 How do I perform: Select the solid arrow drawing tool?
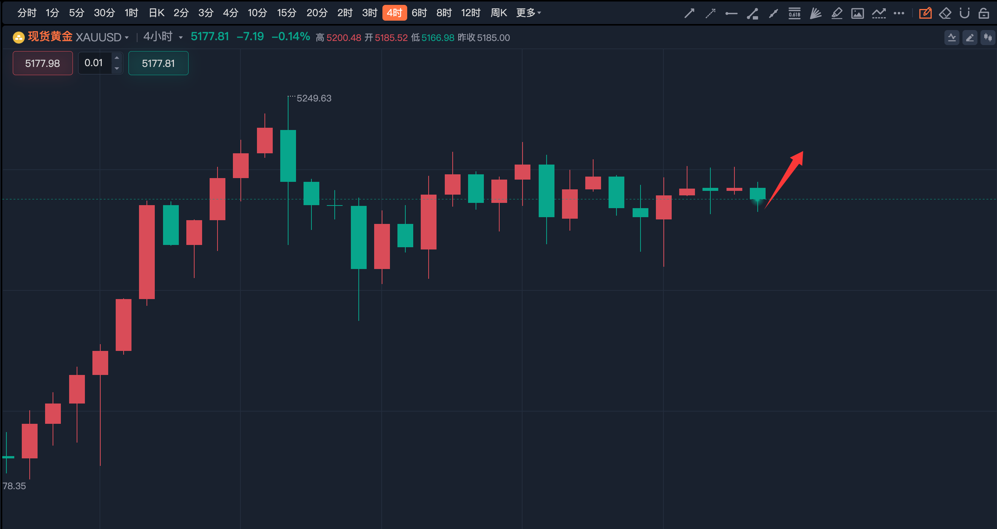[689, 14]
